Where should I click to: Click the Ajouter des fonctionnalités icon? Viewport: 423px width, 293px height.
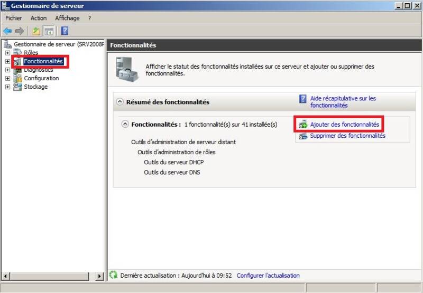tap(303, 125)
